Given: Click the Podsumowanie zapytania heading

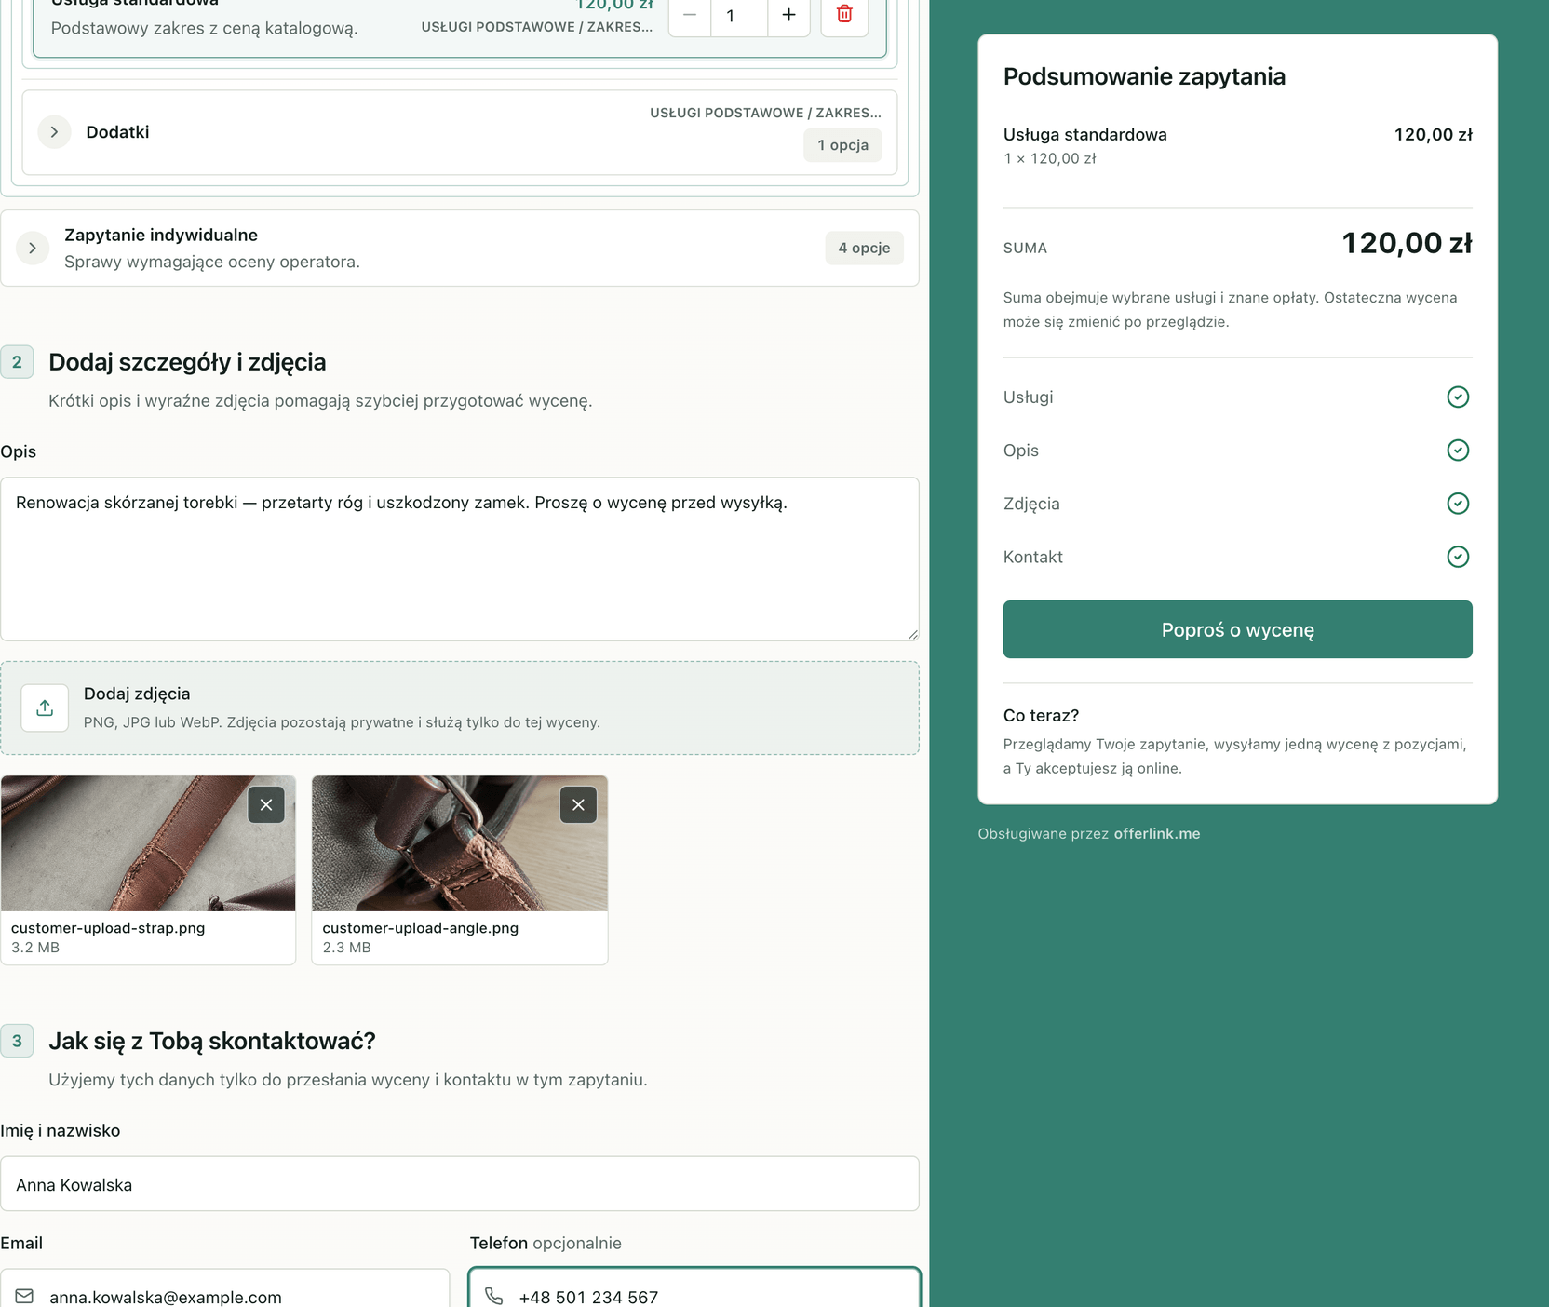Looking at the screenshot, I should point(1144,76).
